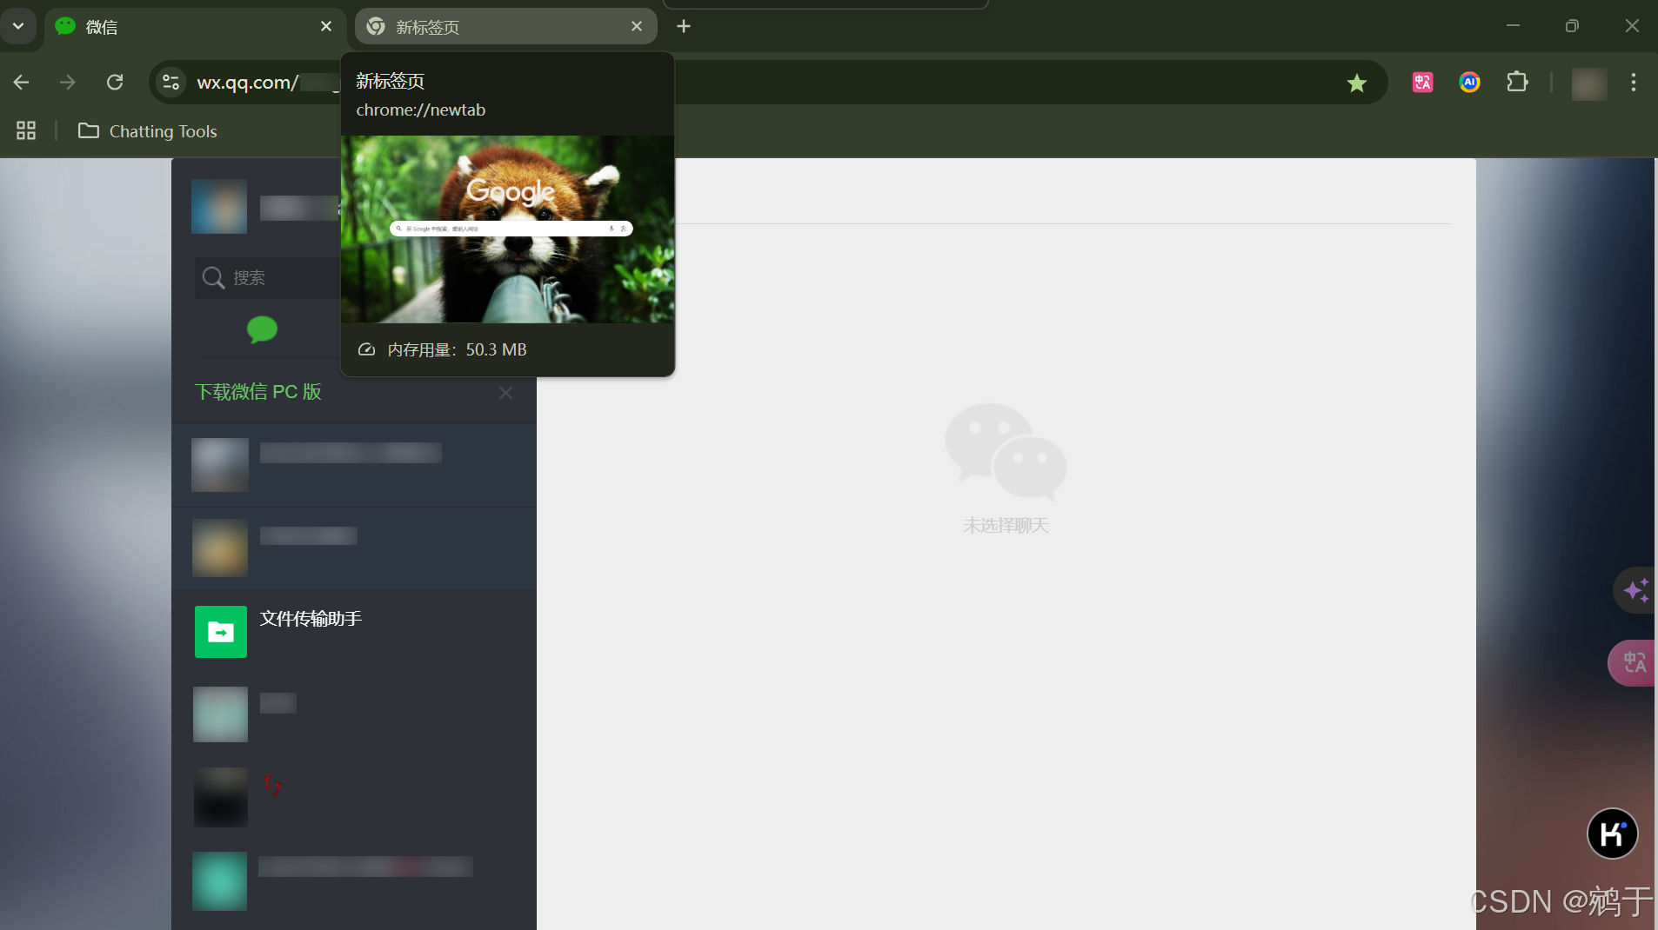Close the 新标签页 tab
This screenshot has height=930, width=1658.
point(637,27)
